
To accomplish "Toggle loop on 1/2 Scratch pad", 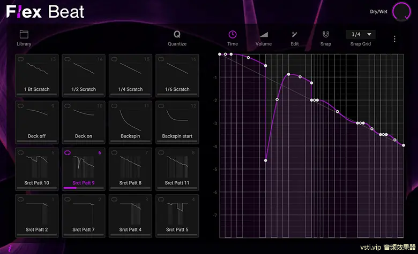I will pos(68,59).
